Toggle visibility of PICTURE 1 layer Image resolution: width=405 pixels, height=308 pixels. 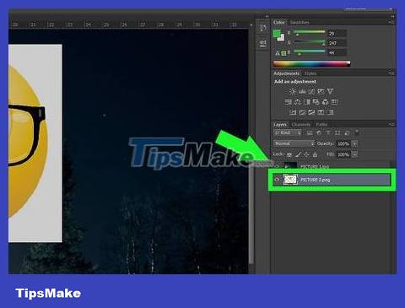[x=277, y=166]
